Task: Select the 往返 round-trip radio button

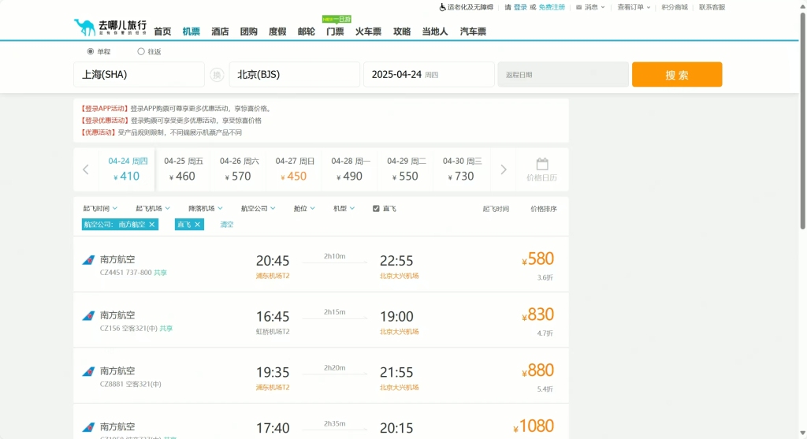Action: pos(141,51)
